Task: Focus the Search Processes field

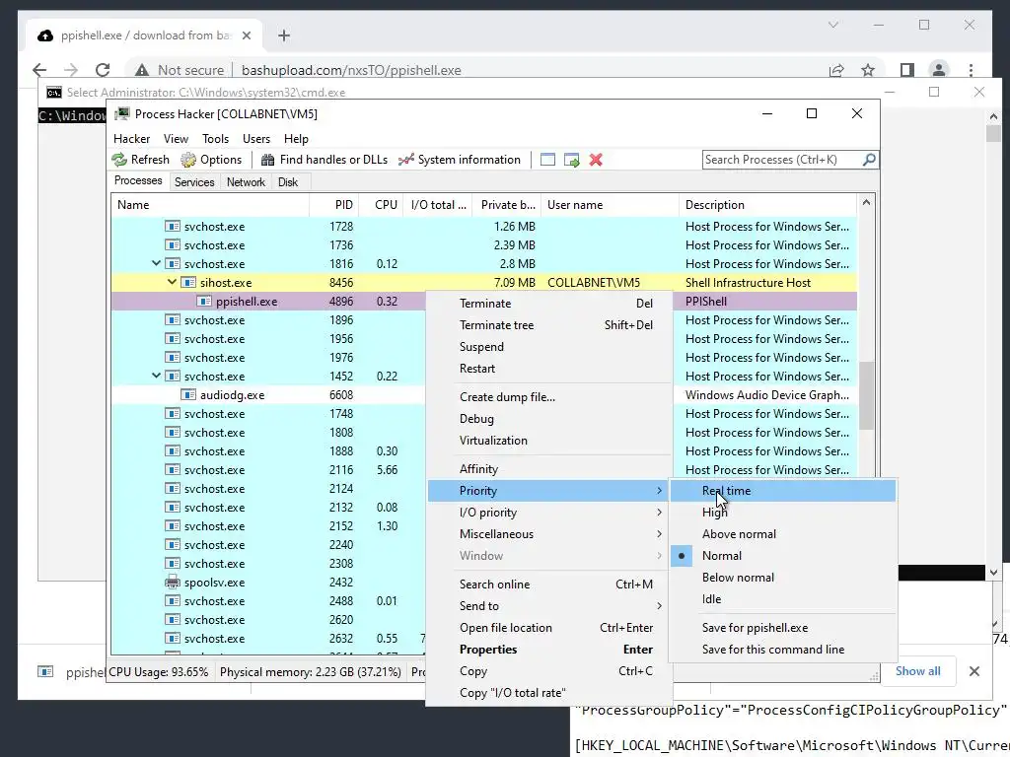Action: (782, 159)
